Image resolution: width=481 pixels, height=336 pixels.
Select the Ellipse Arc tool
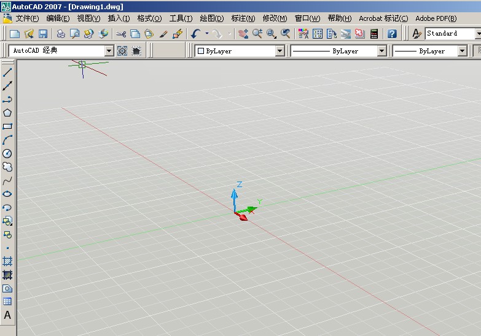click(7, 207)
